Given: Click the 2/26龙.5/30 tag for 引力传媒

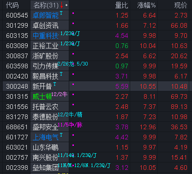Looking at the screenshot, I should point(73,64).
